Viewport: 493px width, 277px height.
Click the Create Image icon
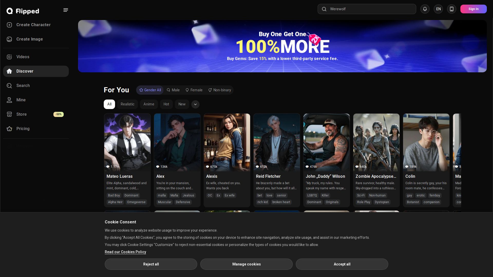(10, 39)
